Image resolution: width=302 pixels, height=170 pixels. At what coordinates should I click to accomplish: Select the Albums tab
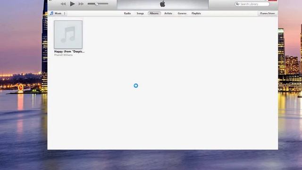click(154, 13)
